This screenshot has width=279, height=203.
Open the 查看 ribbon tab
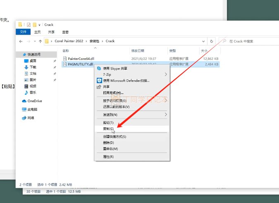point(65,32)
